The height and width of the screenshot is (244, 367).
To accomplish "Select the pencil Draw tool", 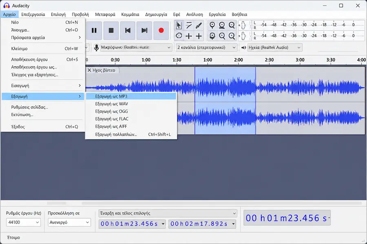I will click(x=199, y=25).
